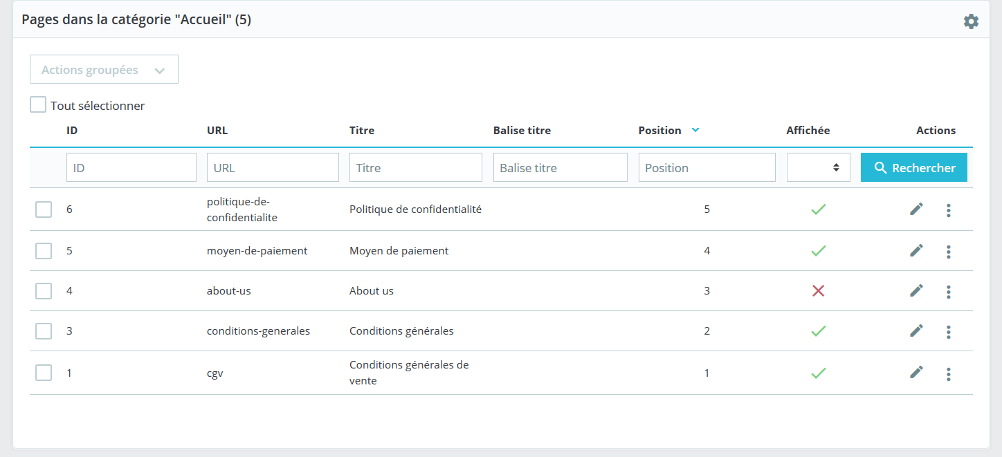Viewport: 1002px width, 457px height.
Task: Edit "Politique de confidentialité" with the pencil icon
Action: point(916,209)
